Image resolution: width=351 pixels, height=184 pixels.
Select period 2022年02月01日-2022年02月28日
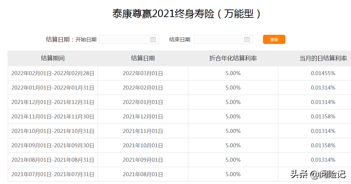tap(53, 73)
